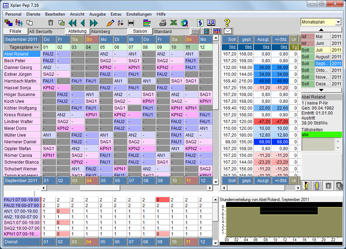Click the trash can icon in the top toolbar
Screen dimensions: 346x249
[51, 23]
